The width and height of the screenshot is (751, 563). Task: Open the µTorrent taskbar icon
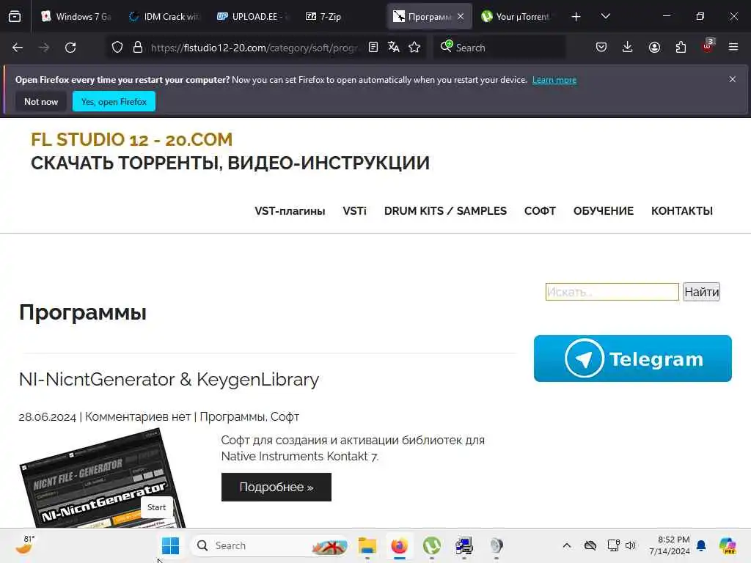click(432, 545)
